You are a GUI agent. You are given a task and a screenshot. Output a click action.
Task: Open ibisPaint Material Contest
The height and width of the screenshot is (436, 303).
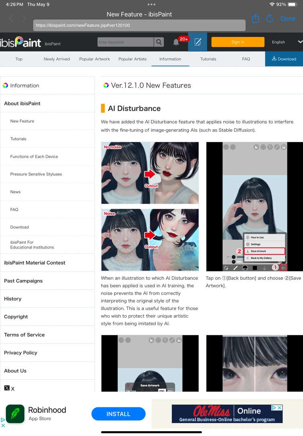click(47, 263)
